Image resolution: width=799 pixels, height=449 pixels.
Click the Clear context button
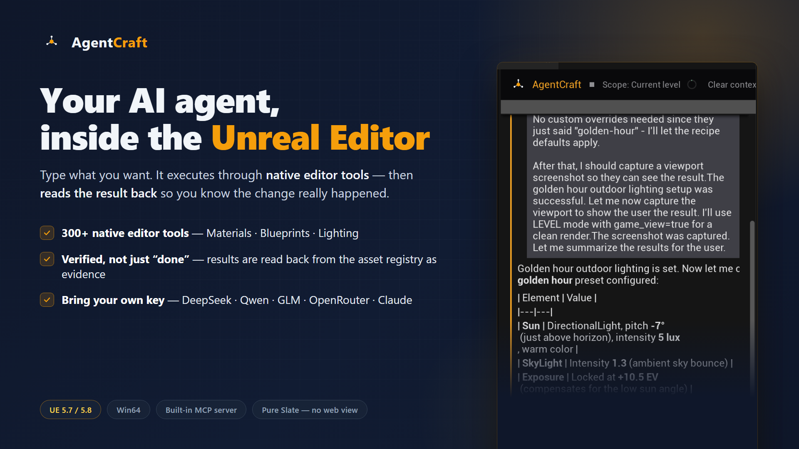(732, 85)
